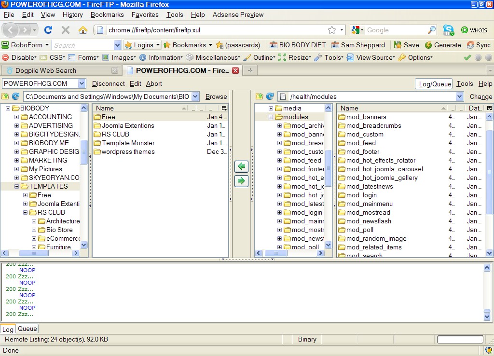Click the upload arrow (green right arrow)

(241, 181)
